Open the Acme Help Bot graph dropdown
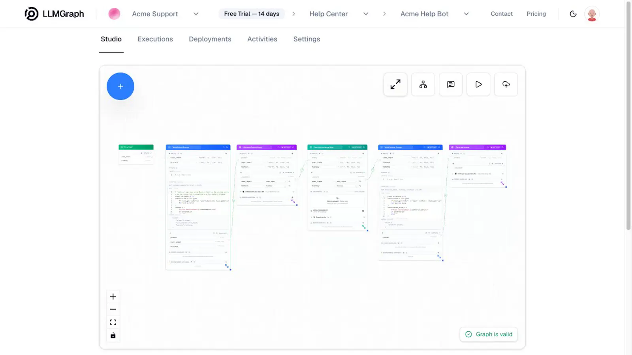 pos(434,14)
